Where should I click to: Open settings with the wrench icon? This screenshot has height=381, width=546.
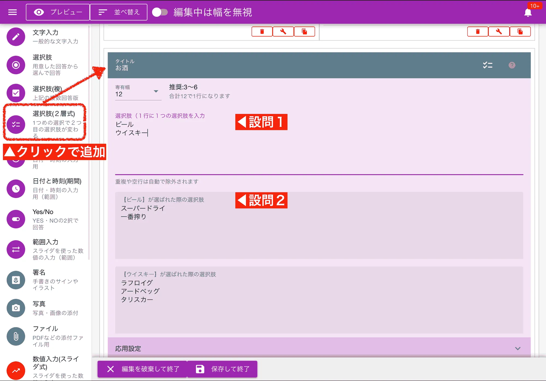[283, 31]
